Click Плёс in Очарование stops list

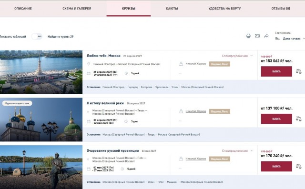[161, 182]
